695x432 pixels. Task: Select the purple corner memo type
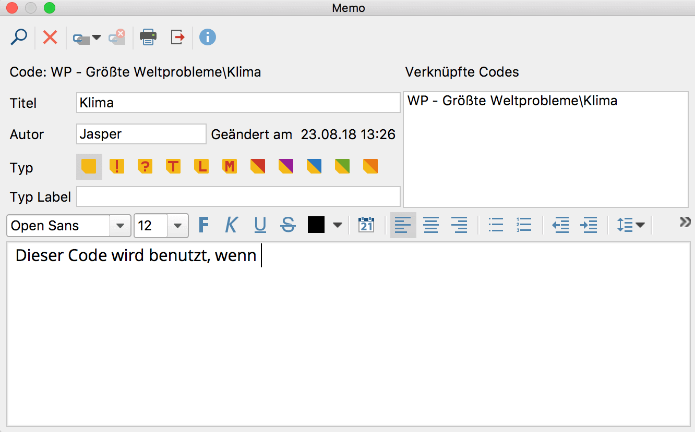coord(286,167)
